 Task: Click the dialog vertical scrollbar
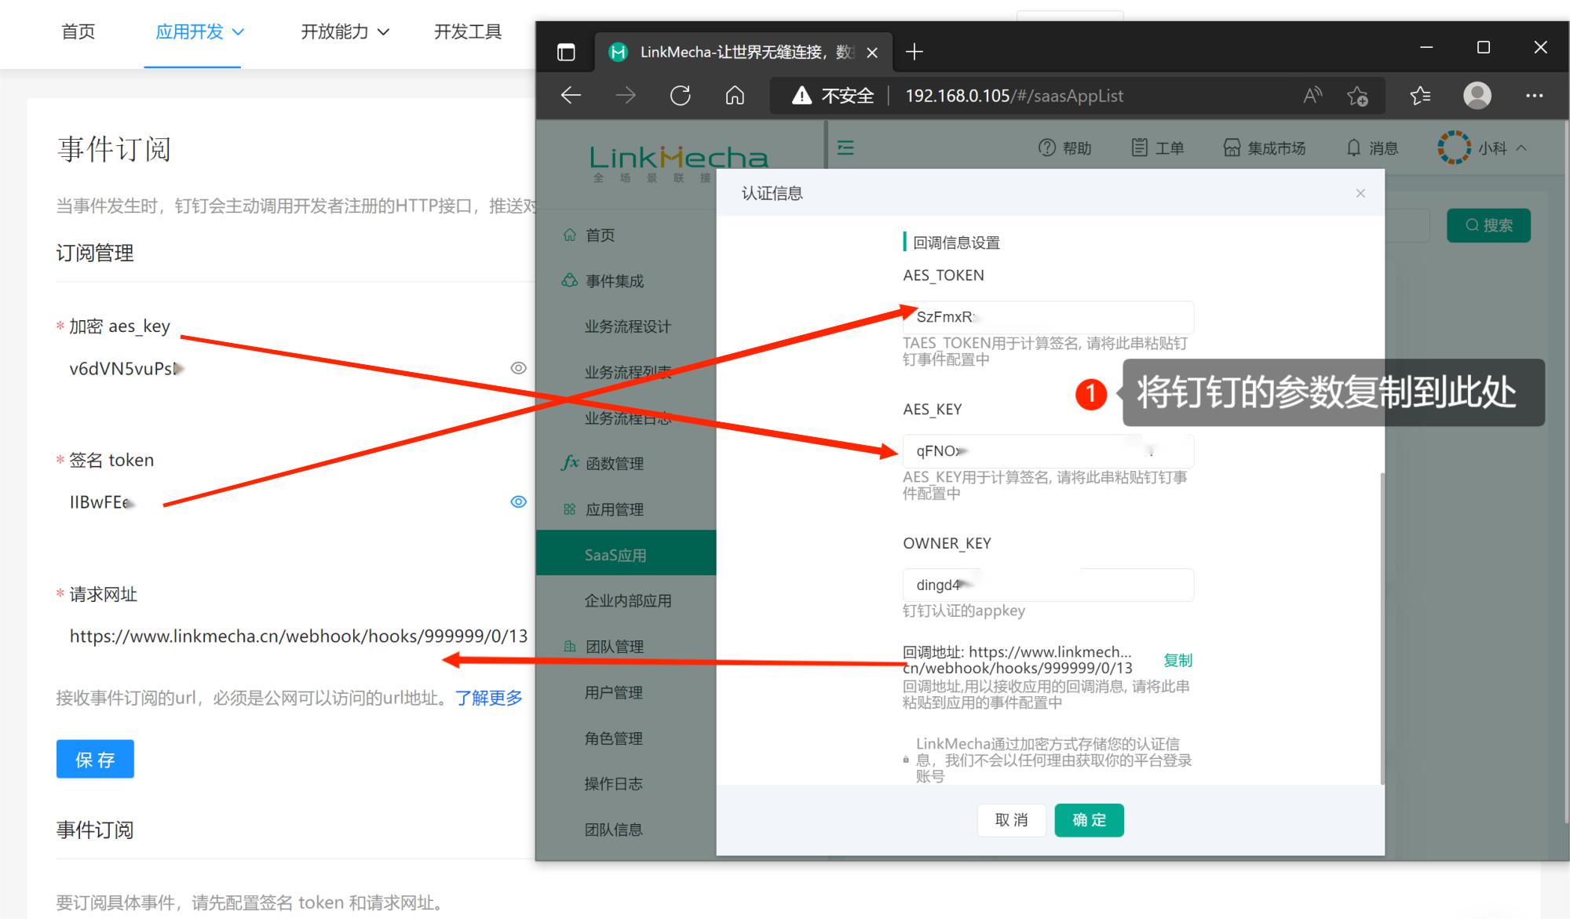(1381, 628)
